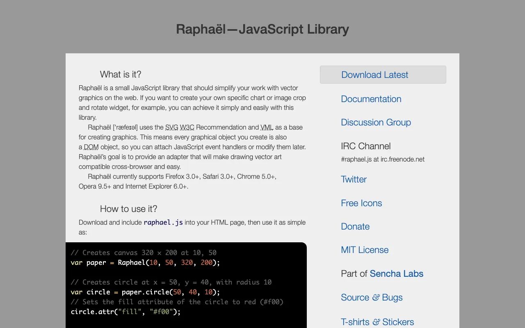Image resolution: width=525 pixels, height=328 pixels.
Task: Click the 'How to use it?' heading
Action: click(129, 209)
